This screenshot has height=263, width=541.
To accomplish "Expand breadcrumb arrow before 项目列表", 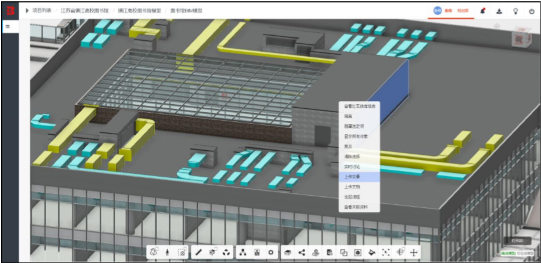I will point(27,11).
